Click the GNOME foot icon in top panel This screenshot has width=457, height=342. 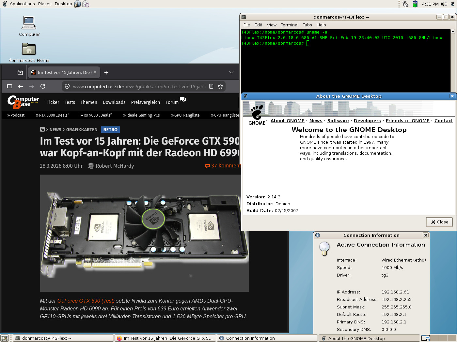[x=5, y=4]
